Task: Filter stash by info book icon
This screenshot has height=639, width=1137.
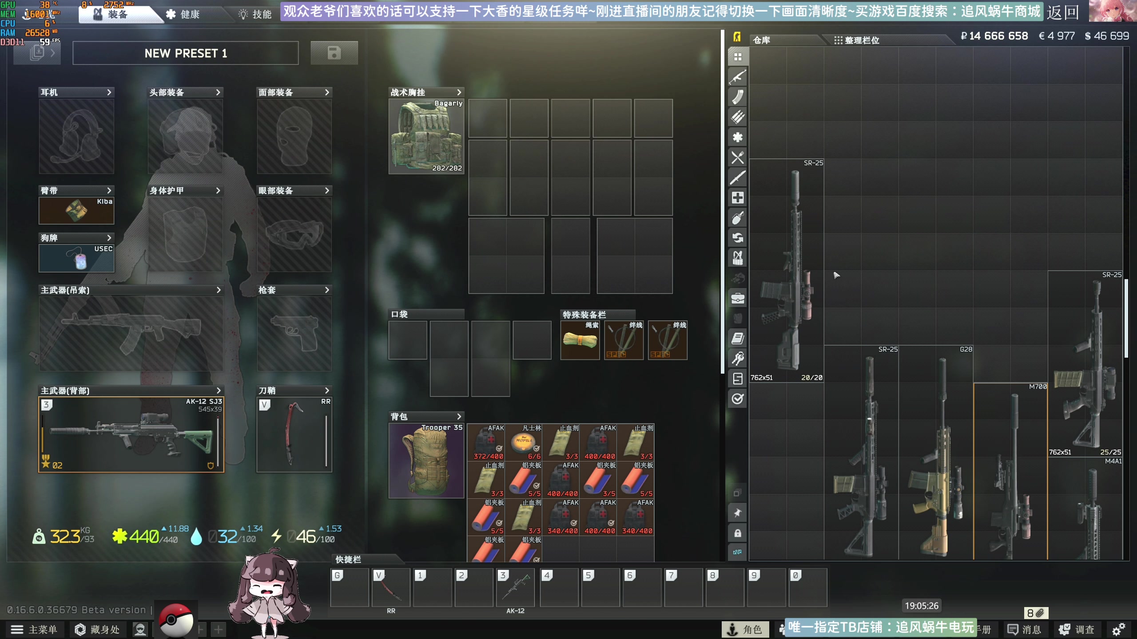Action: (x=738, y=339)
